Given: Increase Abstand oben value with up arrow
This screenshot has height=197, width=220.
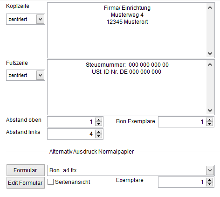Looking at the screenshot, I should [98, 120].
